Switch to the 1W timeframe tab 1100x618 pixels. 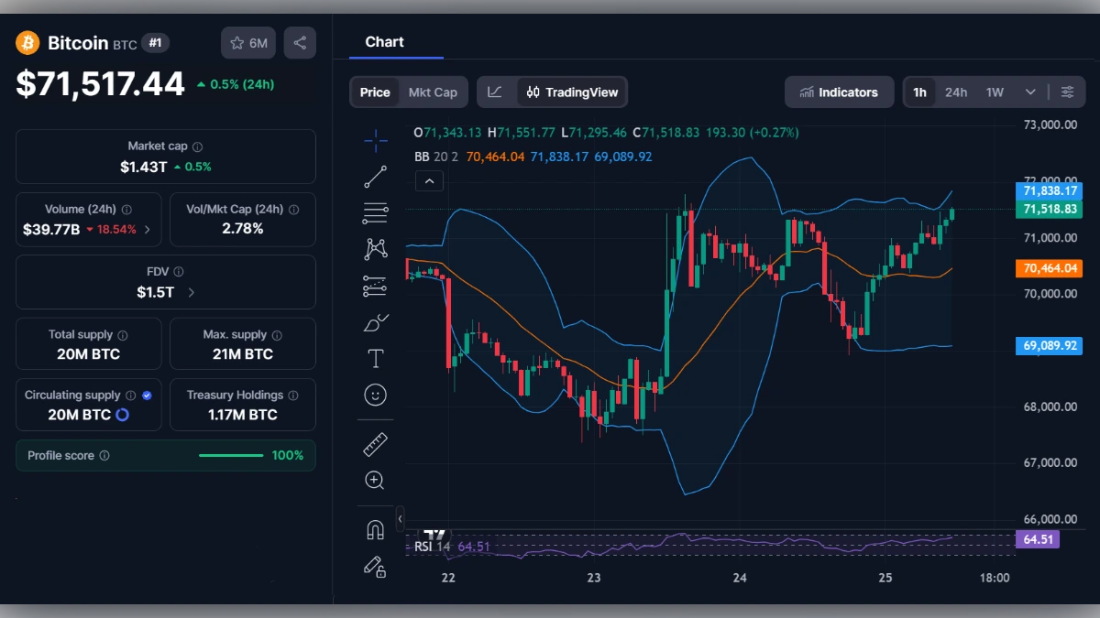click(x=993, y=92)
